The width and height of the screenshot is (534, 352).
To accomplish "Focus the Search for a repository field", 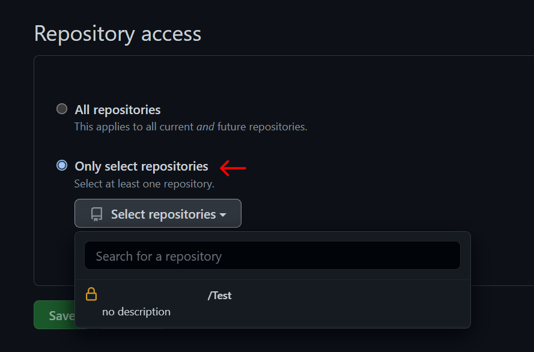I will point(273,256).
